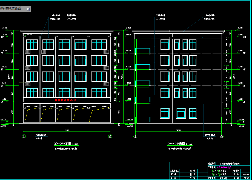This screenshot has height=180, width=252.
Task: Select axis bubble ⑥ under the left elevation
Action: tap(110, 136)
